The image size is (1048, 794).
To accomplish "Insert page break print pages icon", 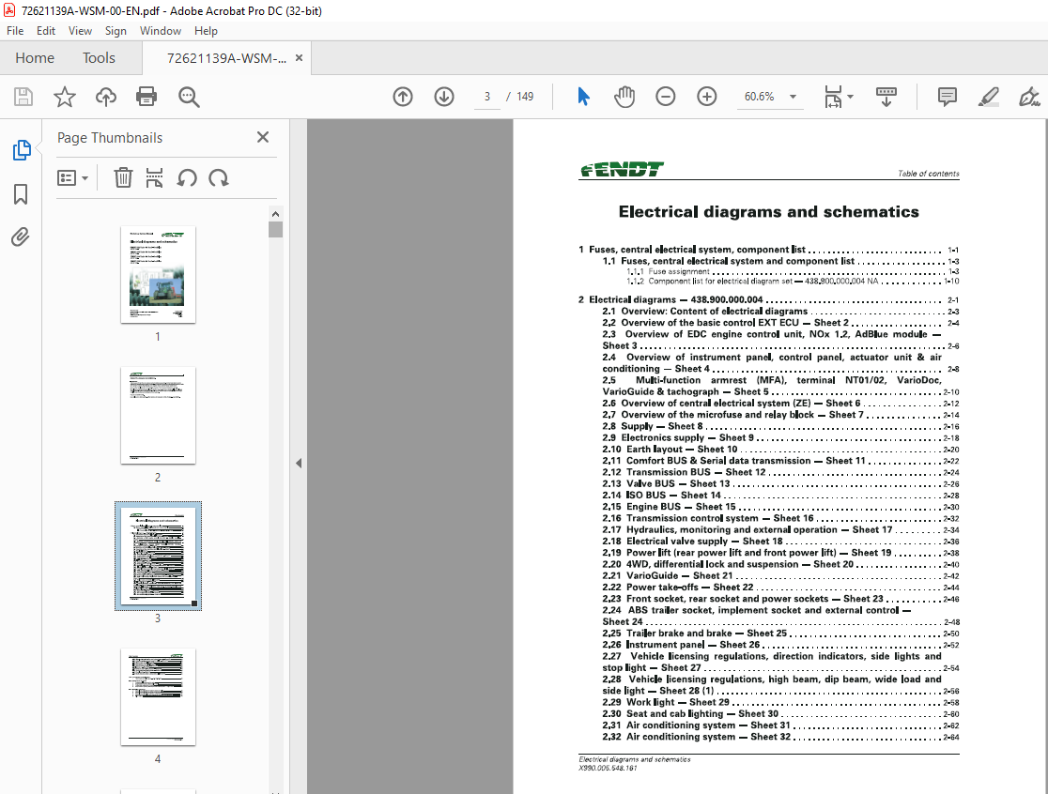I will click(x=154, y=177).
